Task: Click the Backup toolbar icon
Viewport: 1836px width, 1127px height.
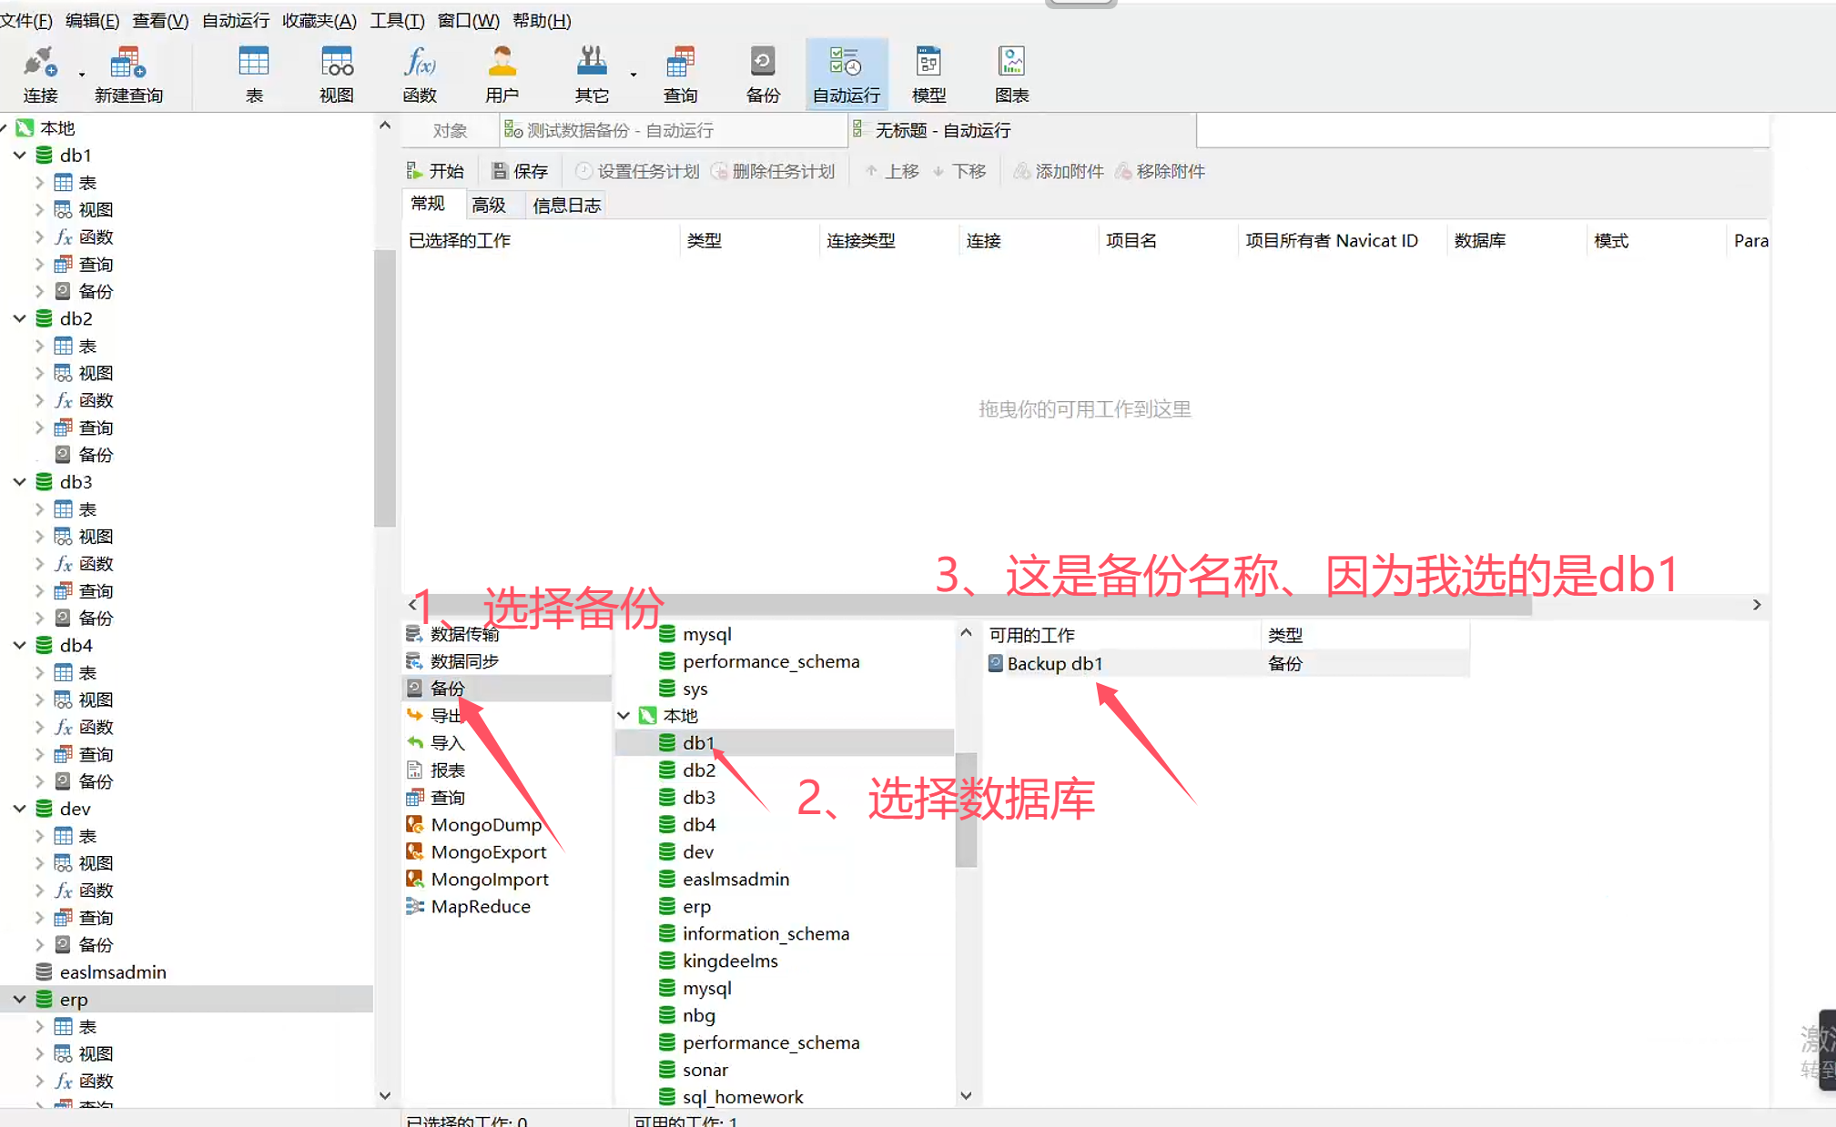Action: [x=763, y=74]
